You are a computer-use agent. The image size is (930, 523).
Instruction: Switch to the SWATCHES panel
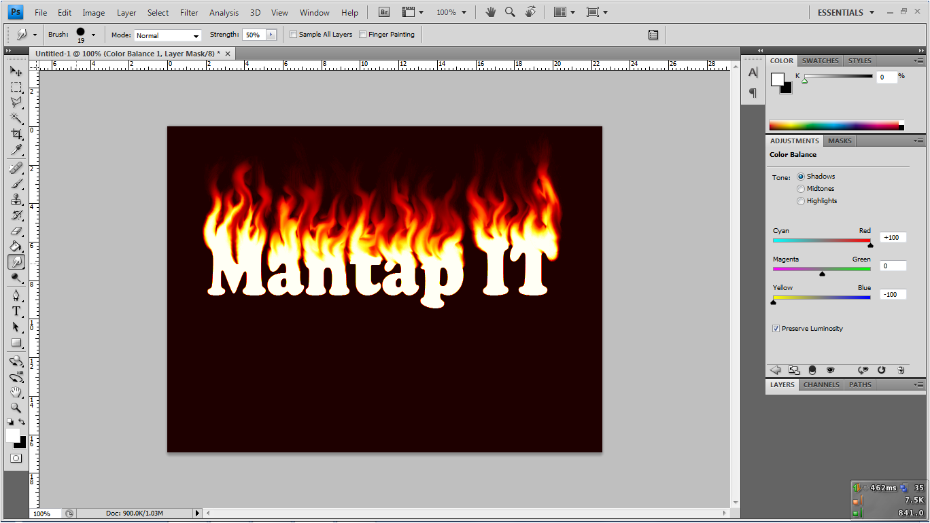click(820, 60)
